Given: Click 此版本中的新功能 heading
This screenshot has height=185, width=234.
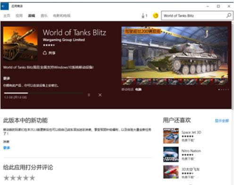Looking at the screenshot, I should point(25,120).
